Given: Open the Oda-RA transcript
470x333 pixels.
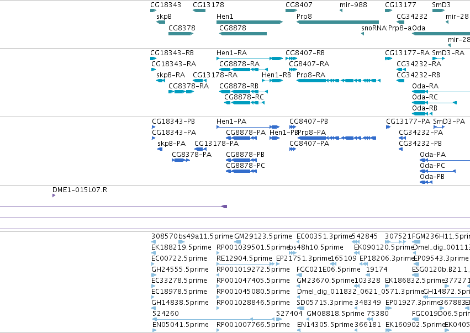Looking at the screenshot, I should [441, 92].
